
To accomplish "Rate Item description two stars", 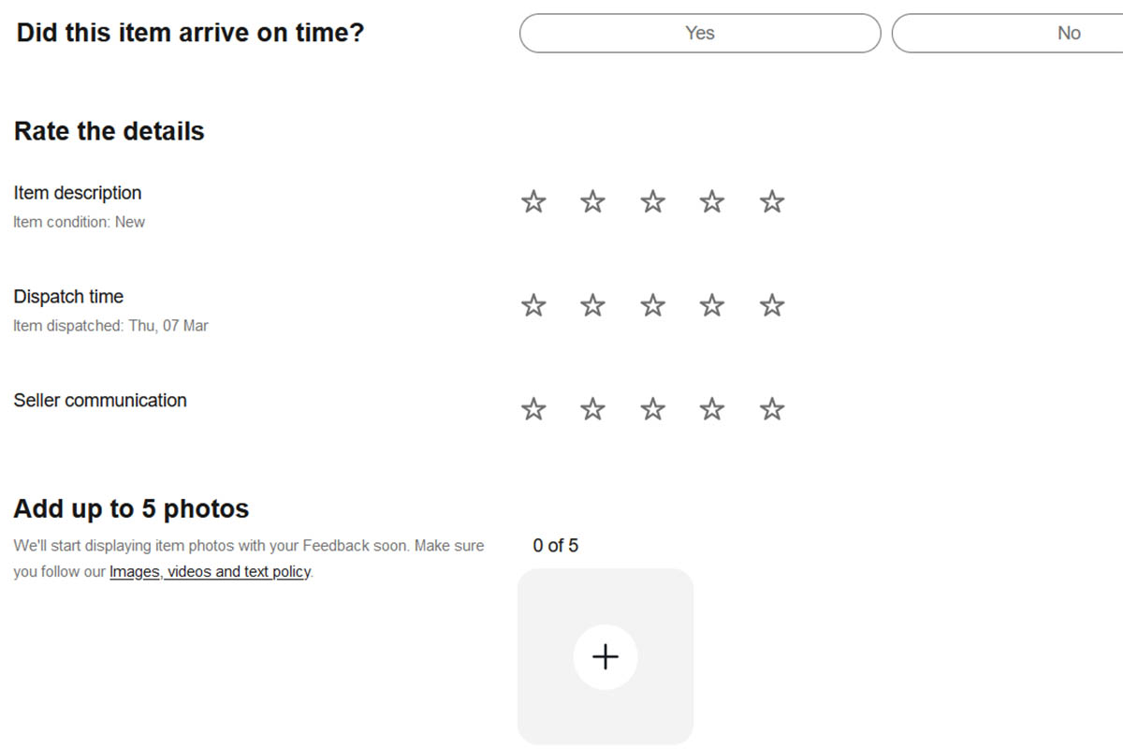I will click(x=592, y=200).
